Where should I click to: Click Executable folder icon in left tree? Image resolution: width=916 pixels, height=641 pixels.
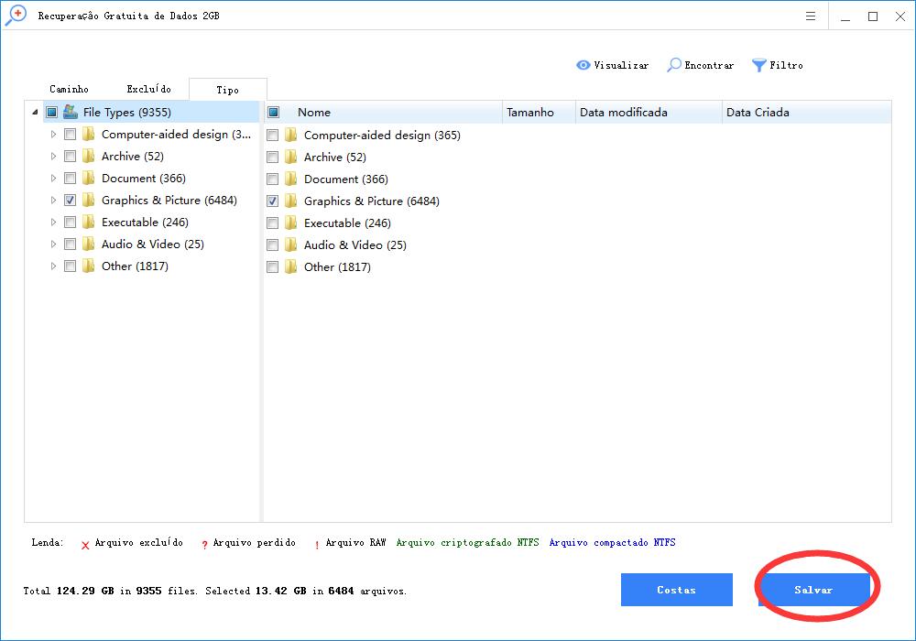point(89,222)
